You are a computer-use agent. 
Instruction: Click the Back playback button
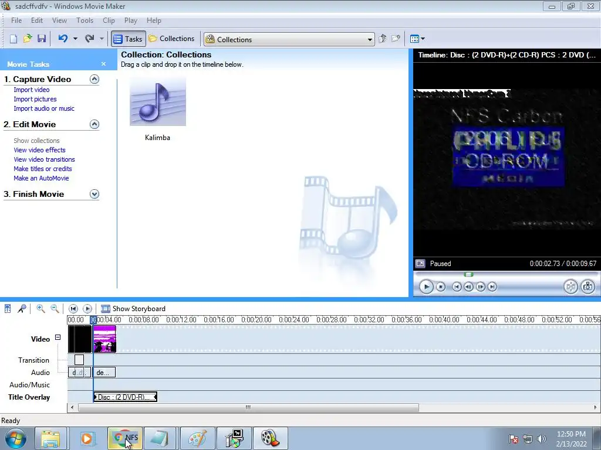[457, 287]
